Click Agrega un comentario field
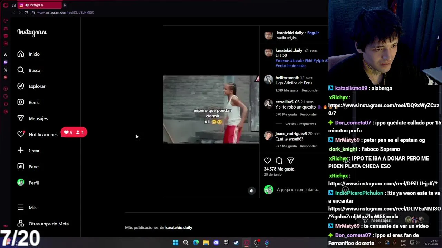The height and width of the screenshot is (248, 442). 298,190
